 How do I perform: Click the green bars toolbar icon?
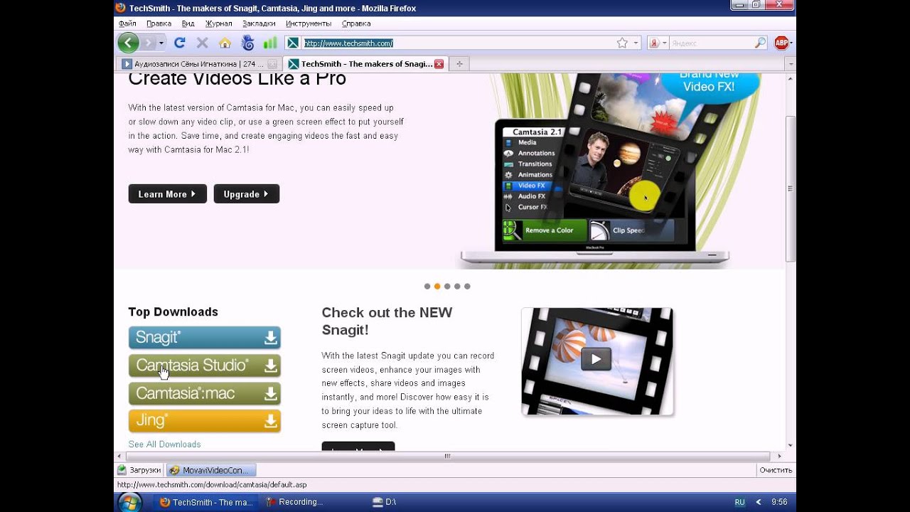pos(269,43)
